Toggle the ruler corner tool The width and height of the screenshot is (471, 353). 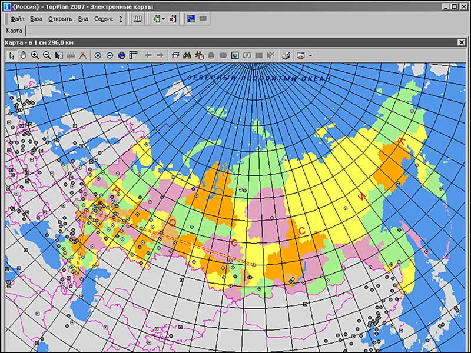pos(133,55)
